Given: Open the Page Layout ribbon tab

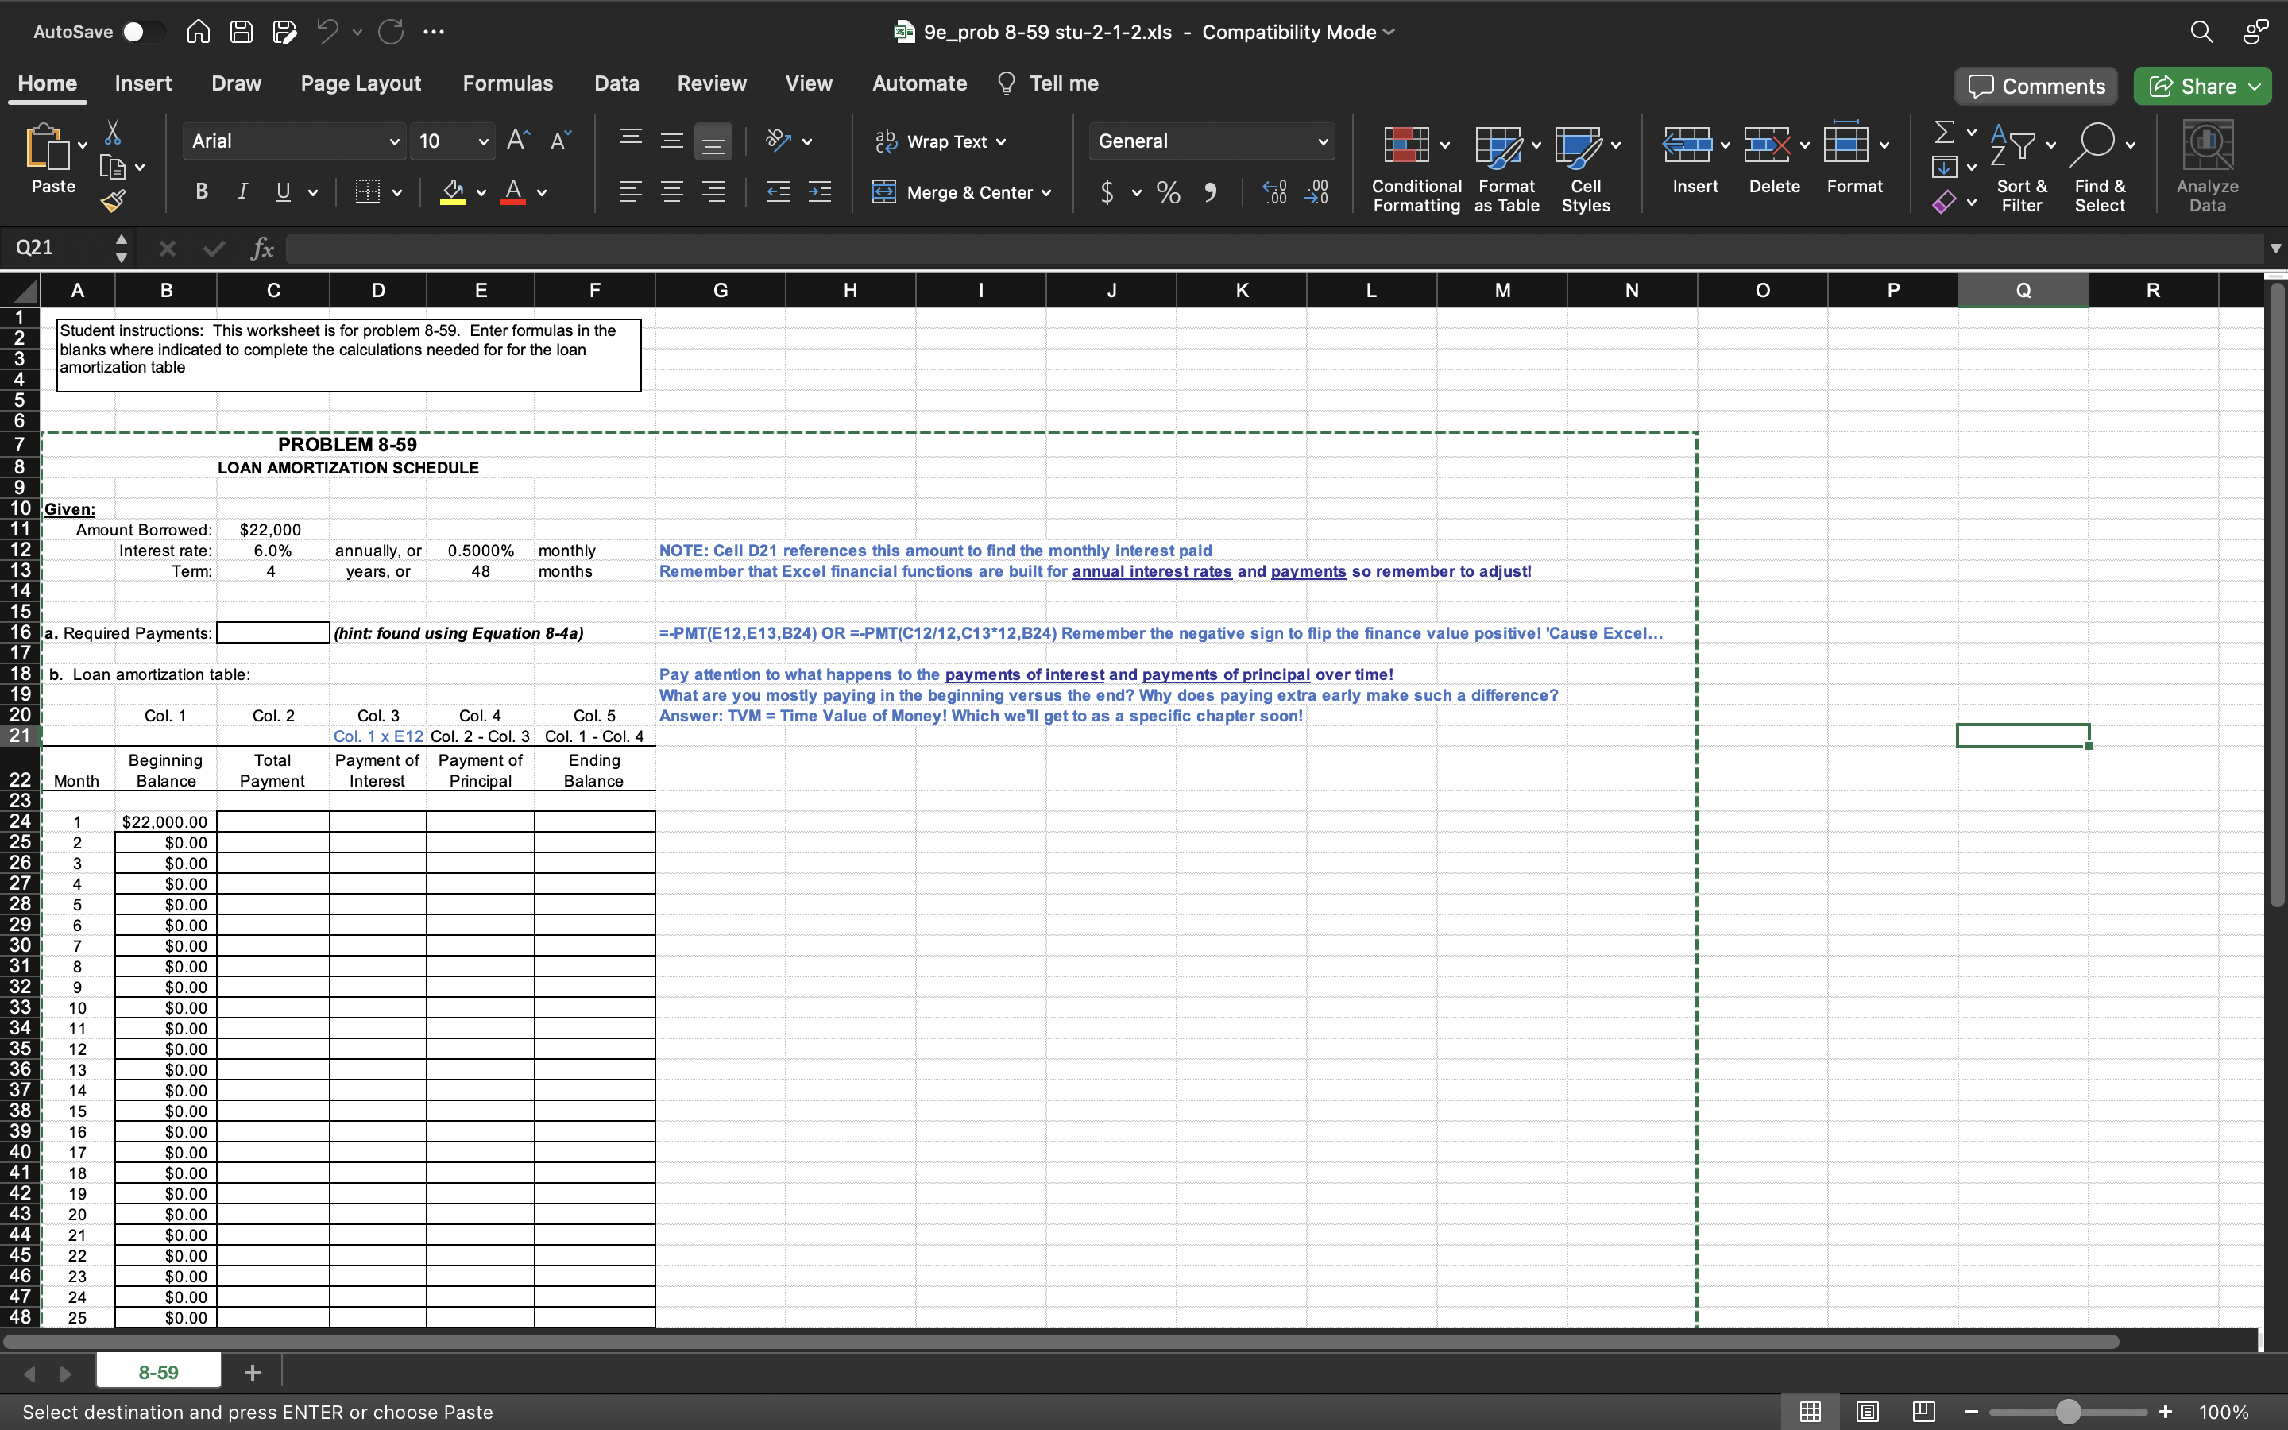Looking at the screenshot, I should pos(360,83).
